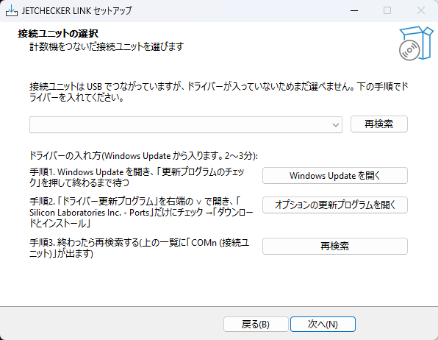The width and height of the screenshot is (438, 340).
Task: Click the line ドライバーの入れ方(Windows Update から入ります
Action: pos(143,155)
